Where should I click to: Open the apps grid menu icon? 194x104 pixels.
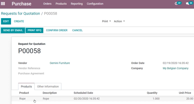click(3, 4)
